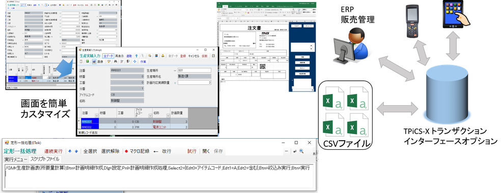Viewport: 504px width, 193px height.
Task: Open the 注番 column filter dropdown
Action: point(96,115)
